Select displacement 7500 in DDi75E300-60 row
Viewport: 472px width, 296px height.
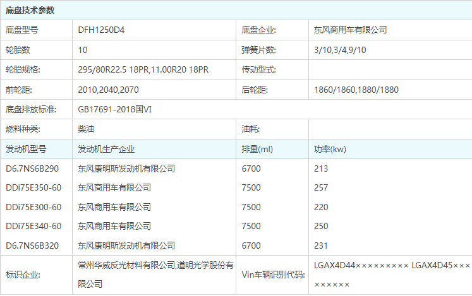[251, 207]
